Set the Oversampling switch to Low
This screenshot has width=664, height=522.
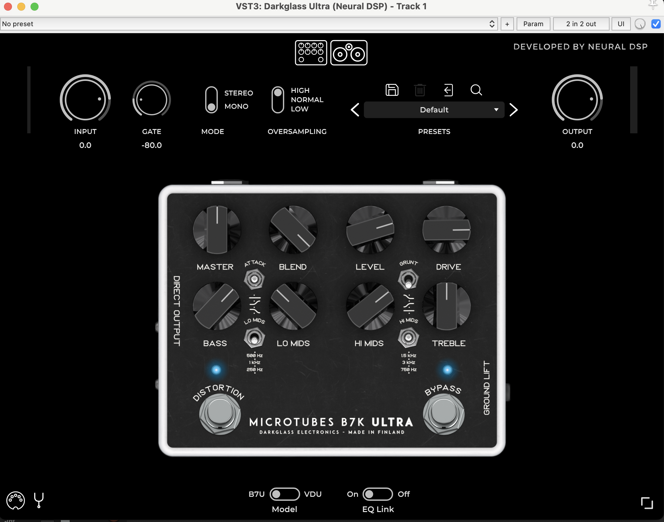pos(278,109)
